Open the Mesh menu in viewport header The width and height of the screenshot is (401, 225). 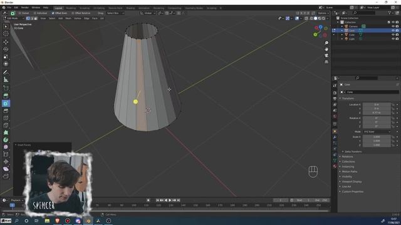point(68,18)
